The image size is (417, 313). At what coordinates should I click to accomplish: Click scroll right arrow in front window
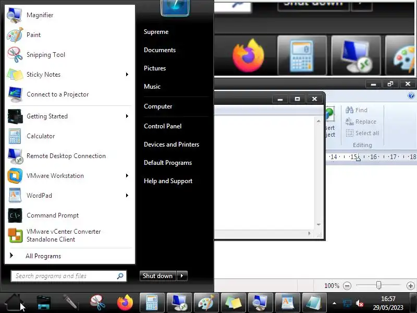click(x=309, y=233)
